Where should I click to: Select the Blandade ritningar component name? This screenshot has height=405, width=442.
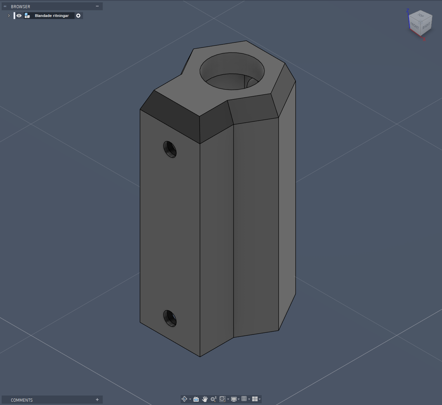click(52, 16)
